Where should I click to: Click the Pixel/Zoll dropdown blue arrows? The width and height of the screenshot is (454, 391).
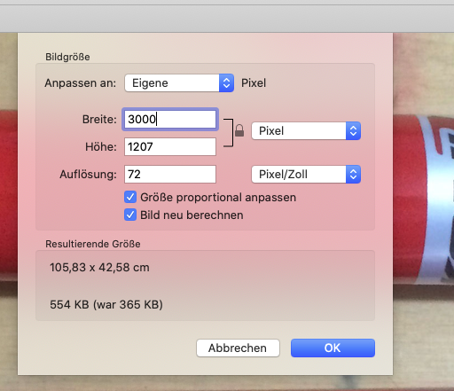click(x=353, y=174)
